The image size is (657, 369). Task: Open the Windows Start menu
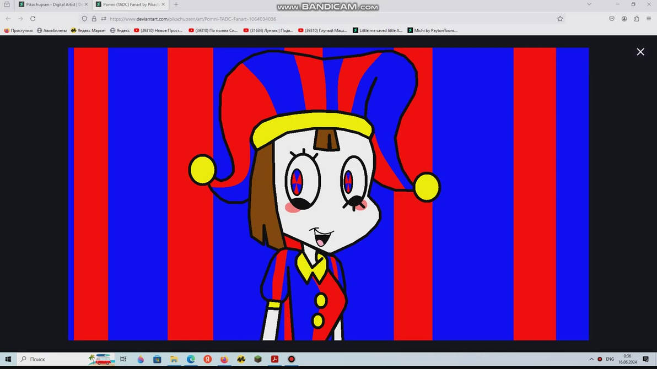point(8,359)
